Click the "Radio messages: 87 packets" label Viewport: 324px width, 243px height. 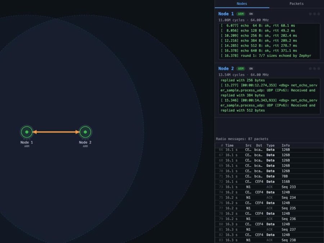pos(242,139)
